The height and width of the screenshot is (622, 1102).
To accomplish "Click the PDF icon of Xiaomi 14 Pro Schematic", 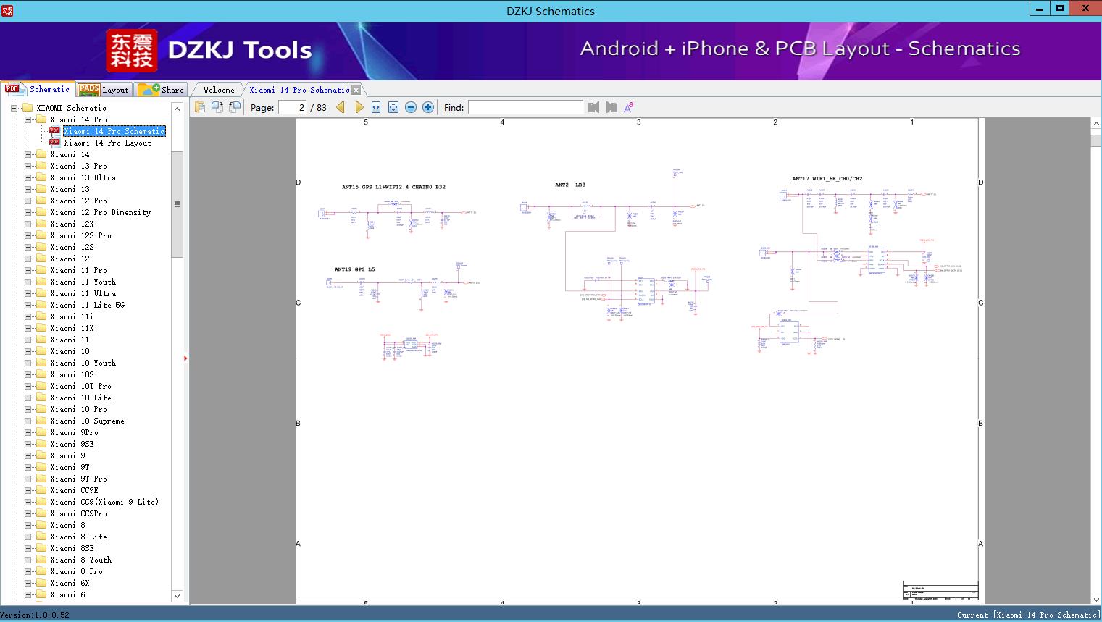I will click(54, 131).
